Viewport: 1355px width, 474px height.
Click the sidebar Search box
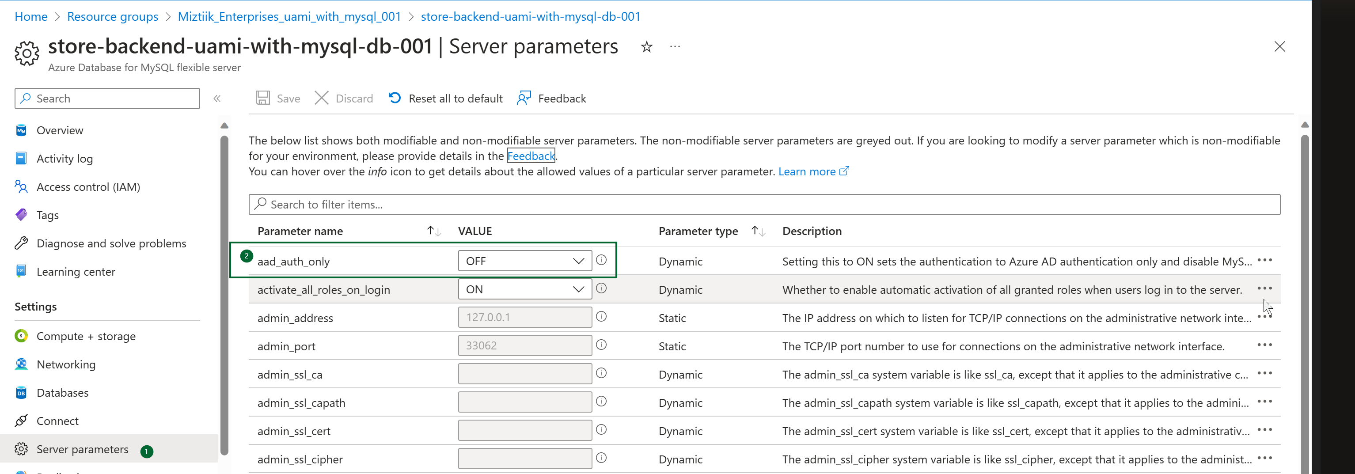(107, 99)
